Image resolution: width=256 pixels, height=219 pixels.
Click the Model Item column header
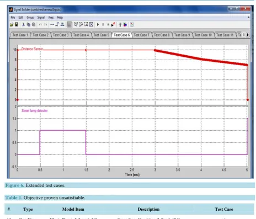point(73,209)
